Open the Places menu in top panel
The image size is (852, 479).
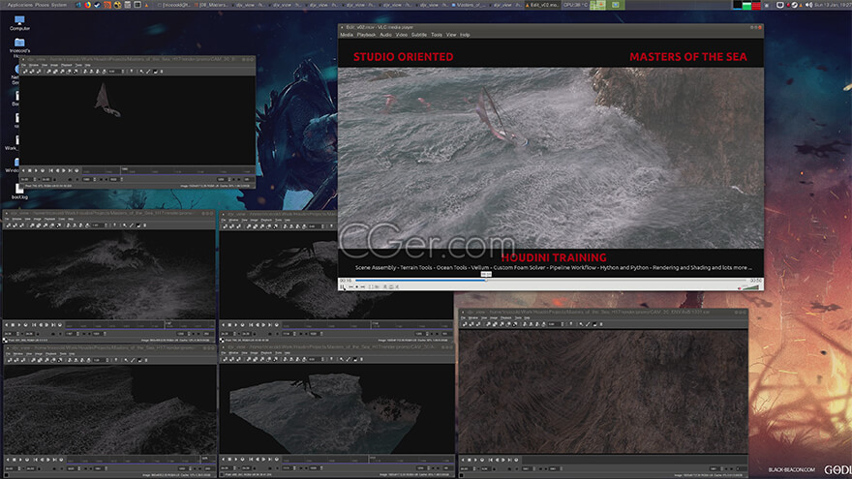(43, 4)
